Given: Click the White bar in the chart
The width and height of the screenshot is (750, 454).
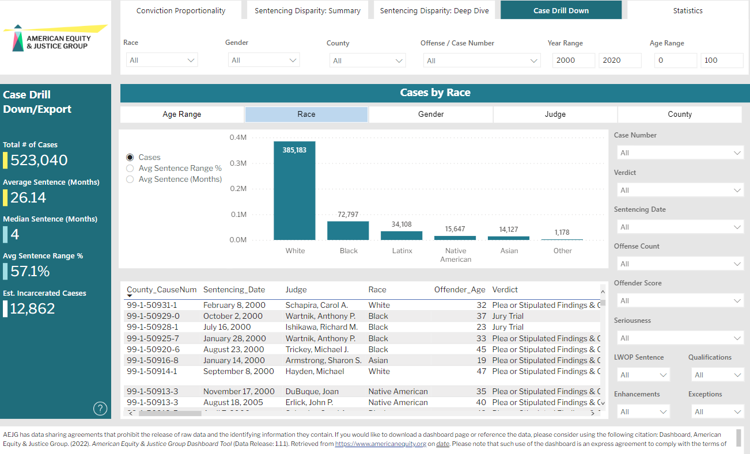Looking at the screenshot, I should point(294,190).
